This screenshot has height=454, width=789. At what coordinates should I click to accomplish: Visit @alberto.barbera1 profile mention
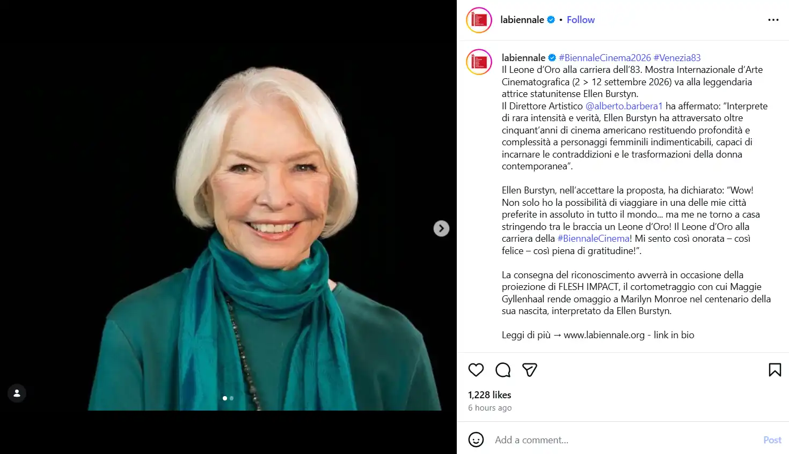point(624,106)
